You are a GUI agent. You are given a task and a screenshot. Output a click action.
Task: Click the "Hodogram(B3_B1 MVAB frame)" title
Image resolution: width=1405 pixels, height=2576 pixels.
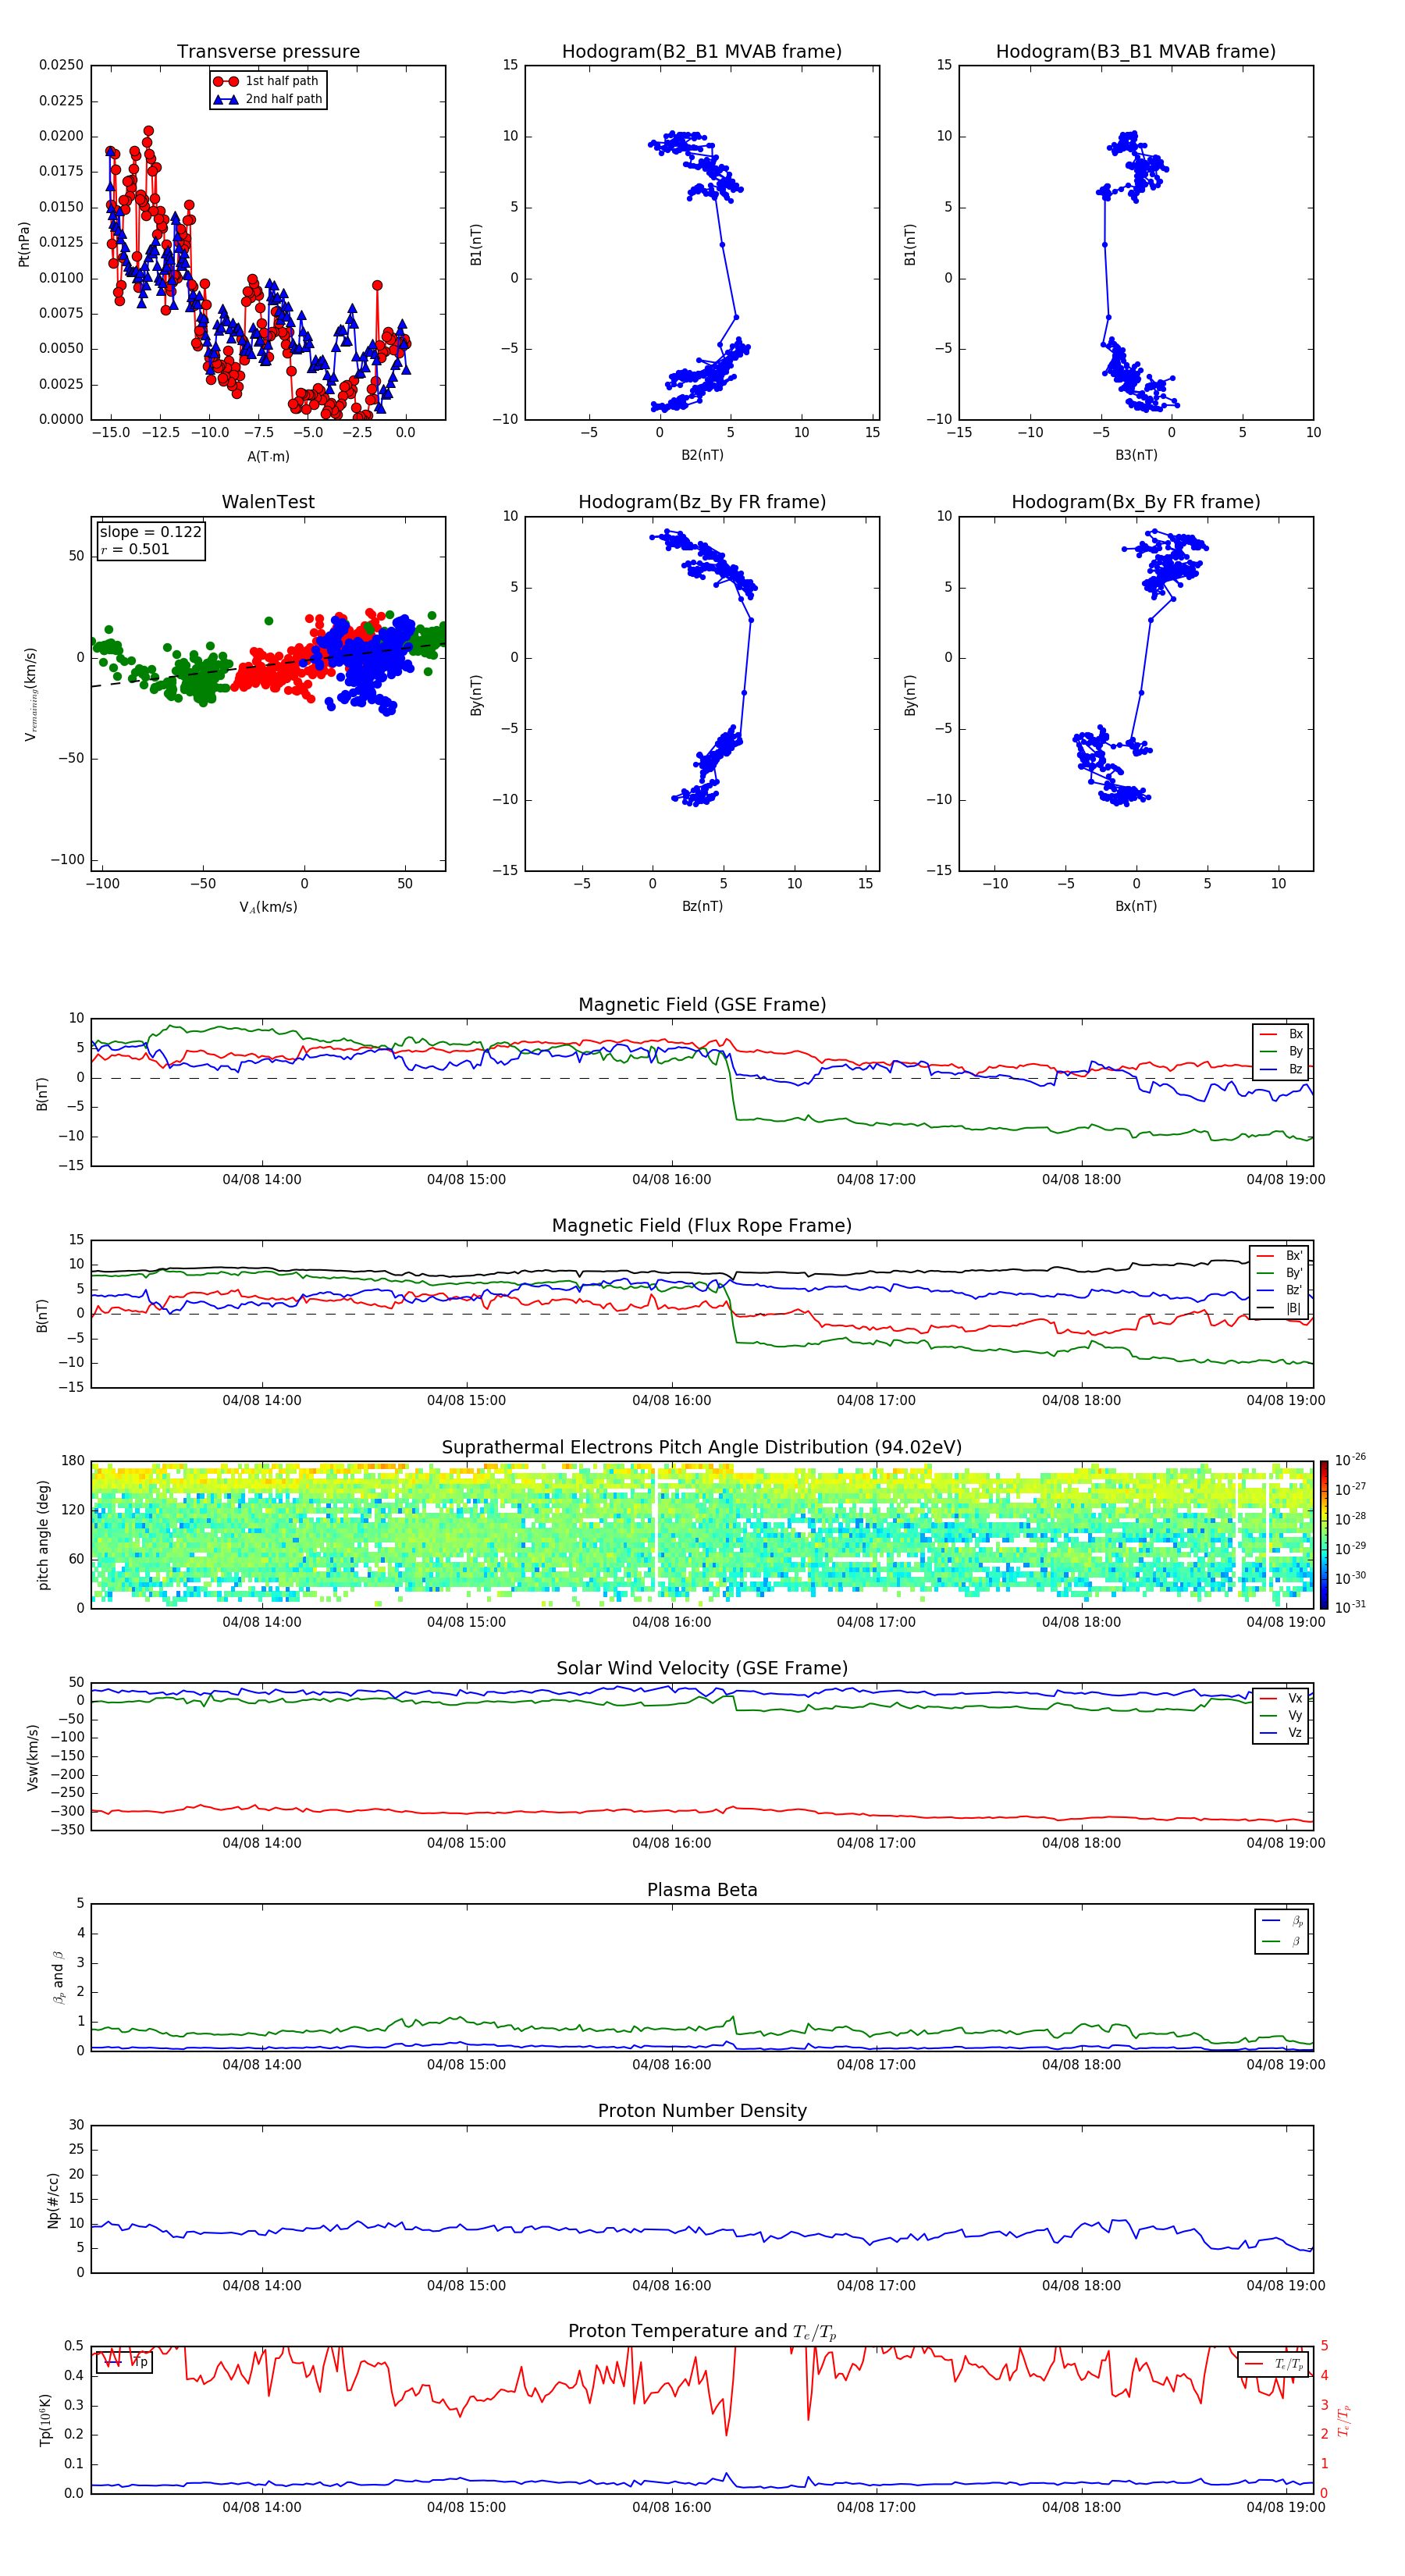[1136, 52]
